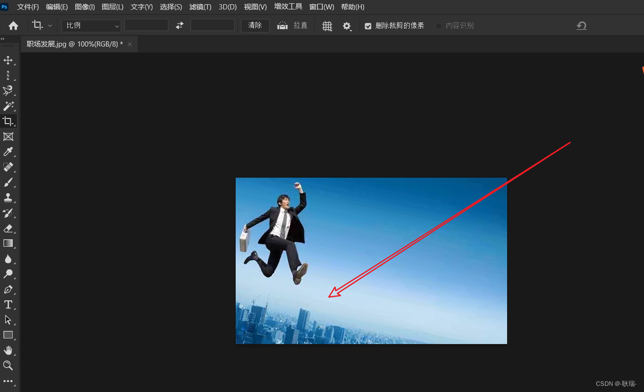
Task: Select the Spot Healing Brush tool
Action: pos(8,167)
